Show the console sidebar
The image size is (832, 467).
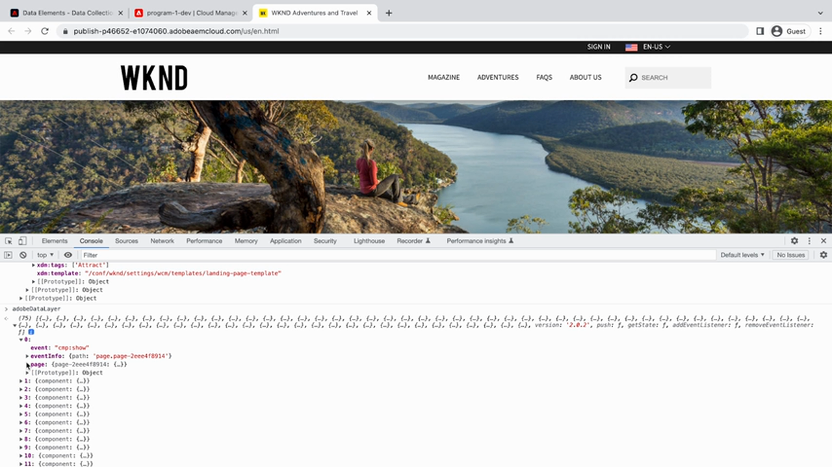[x=8, y=255]
